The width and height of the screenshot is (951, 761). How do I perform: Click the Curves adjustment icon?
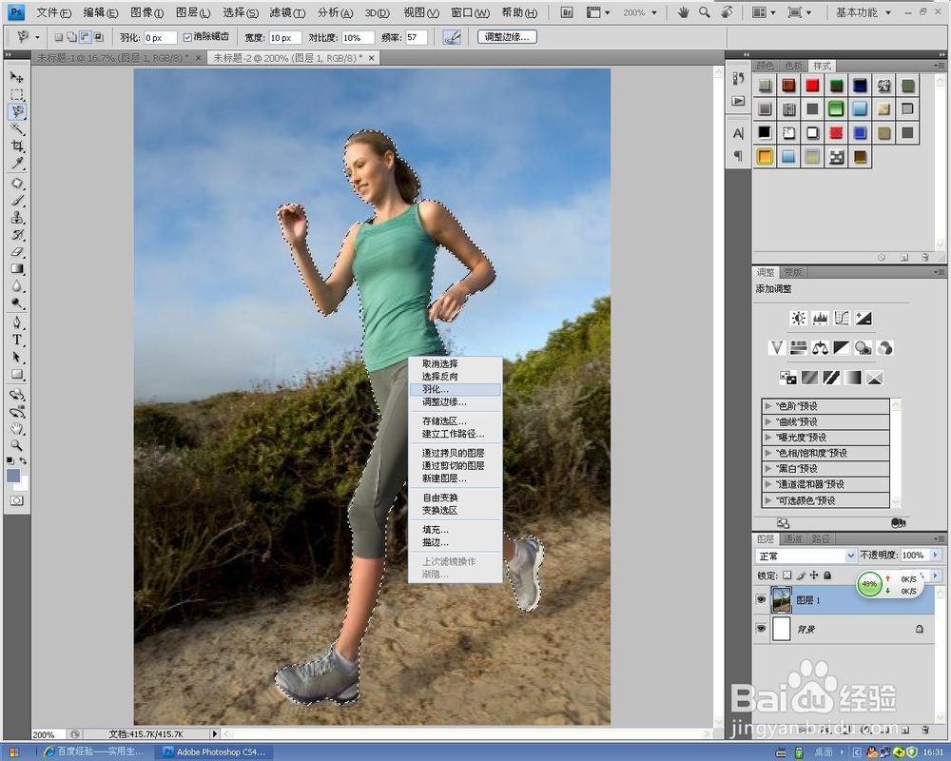(842, 318)
